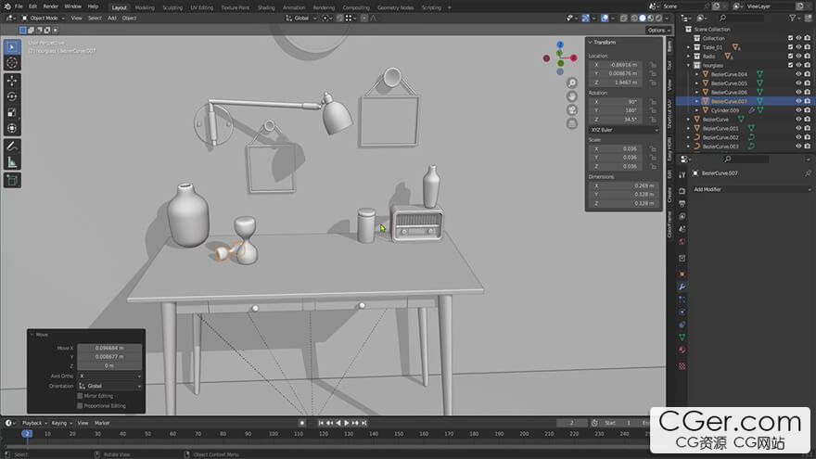816x459 pixels.
Task: Disable render camera icon for BezierCurve.001
Action: point(807,128)
